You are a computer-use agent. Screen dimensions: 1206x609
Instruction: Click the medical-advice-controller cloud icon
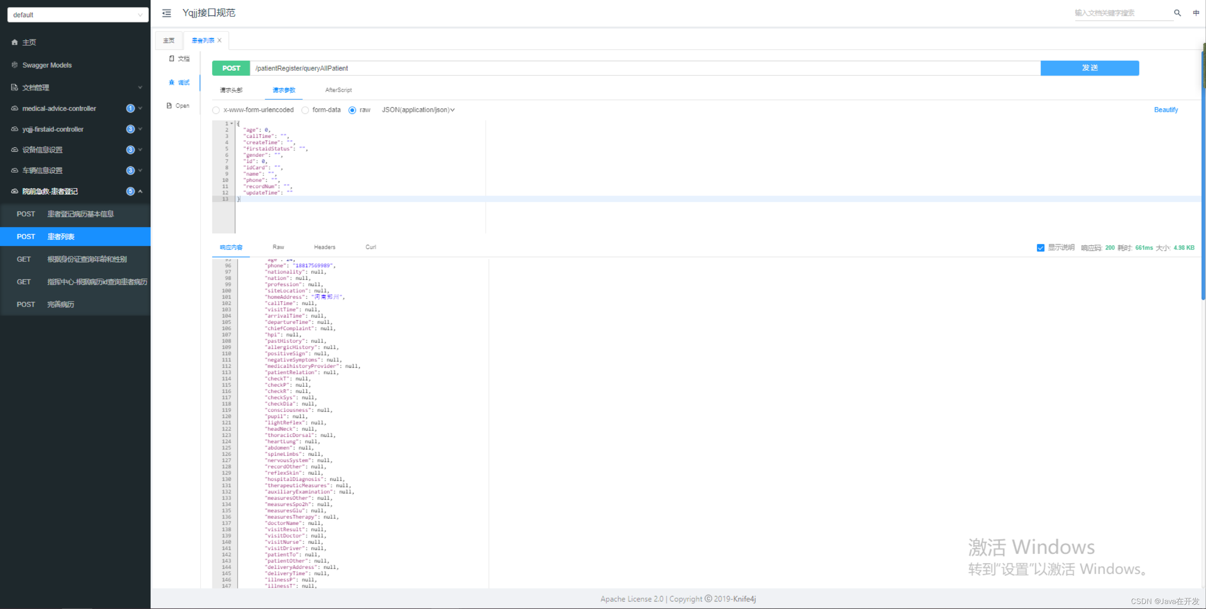pyautogui.click(x=15, y=108)
